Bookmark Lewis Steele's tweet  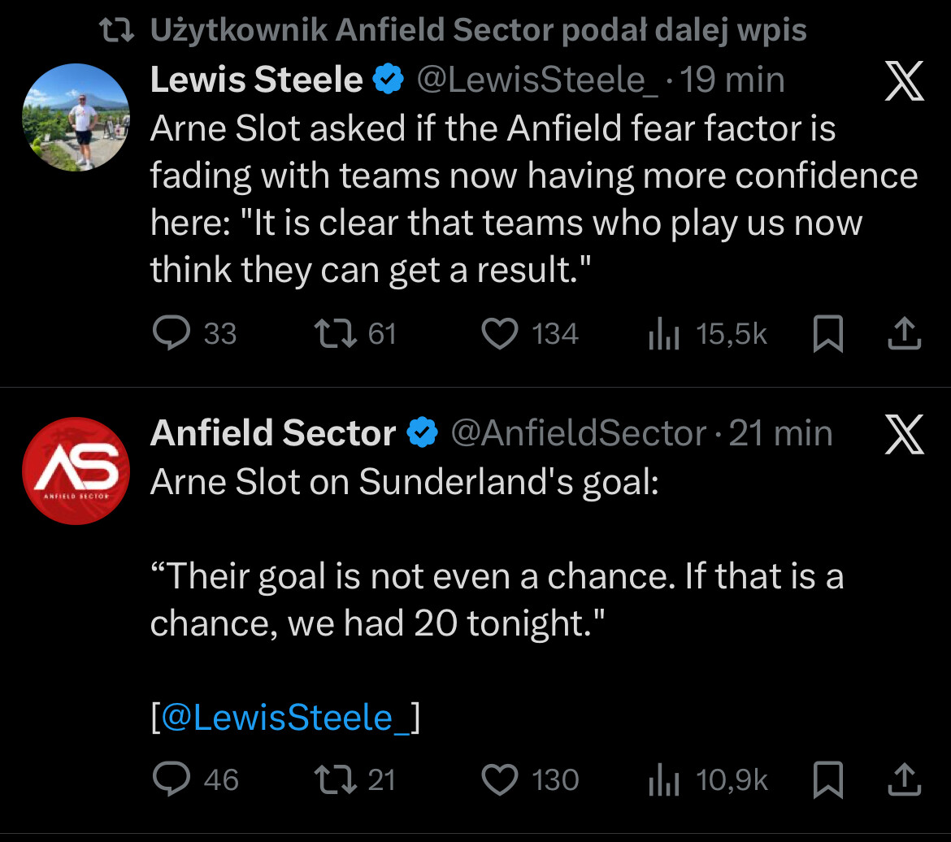click(x=828, y=334)
